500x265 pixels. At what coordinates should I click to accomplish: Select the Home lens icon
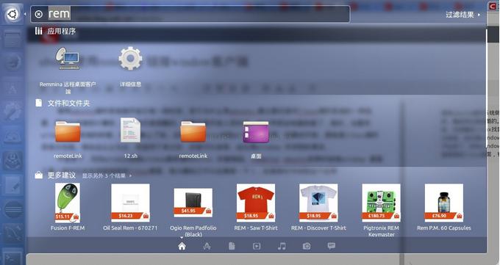click(182, 246)
